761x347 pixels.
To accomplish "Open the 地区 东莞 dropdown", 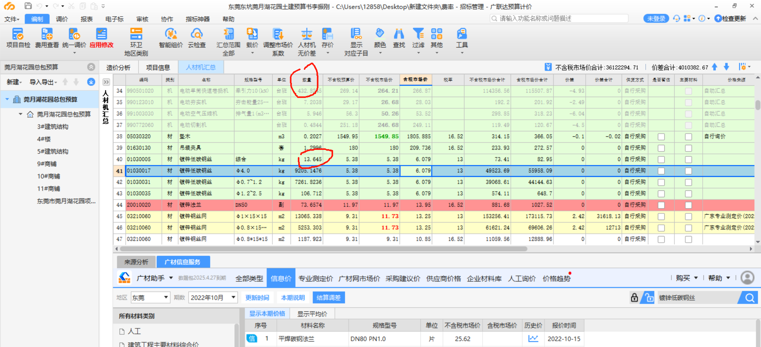I will pyautogui.click(x=151, y=297).
